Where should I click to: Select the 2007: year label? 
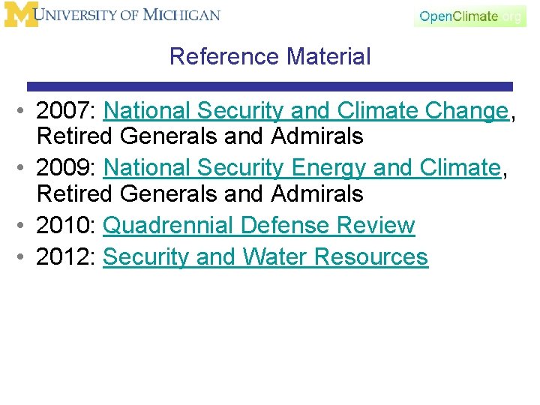pyautogui.click(x=67, y=110)
